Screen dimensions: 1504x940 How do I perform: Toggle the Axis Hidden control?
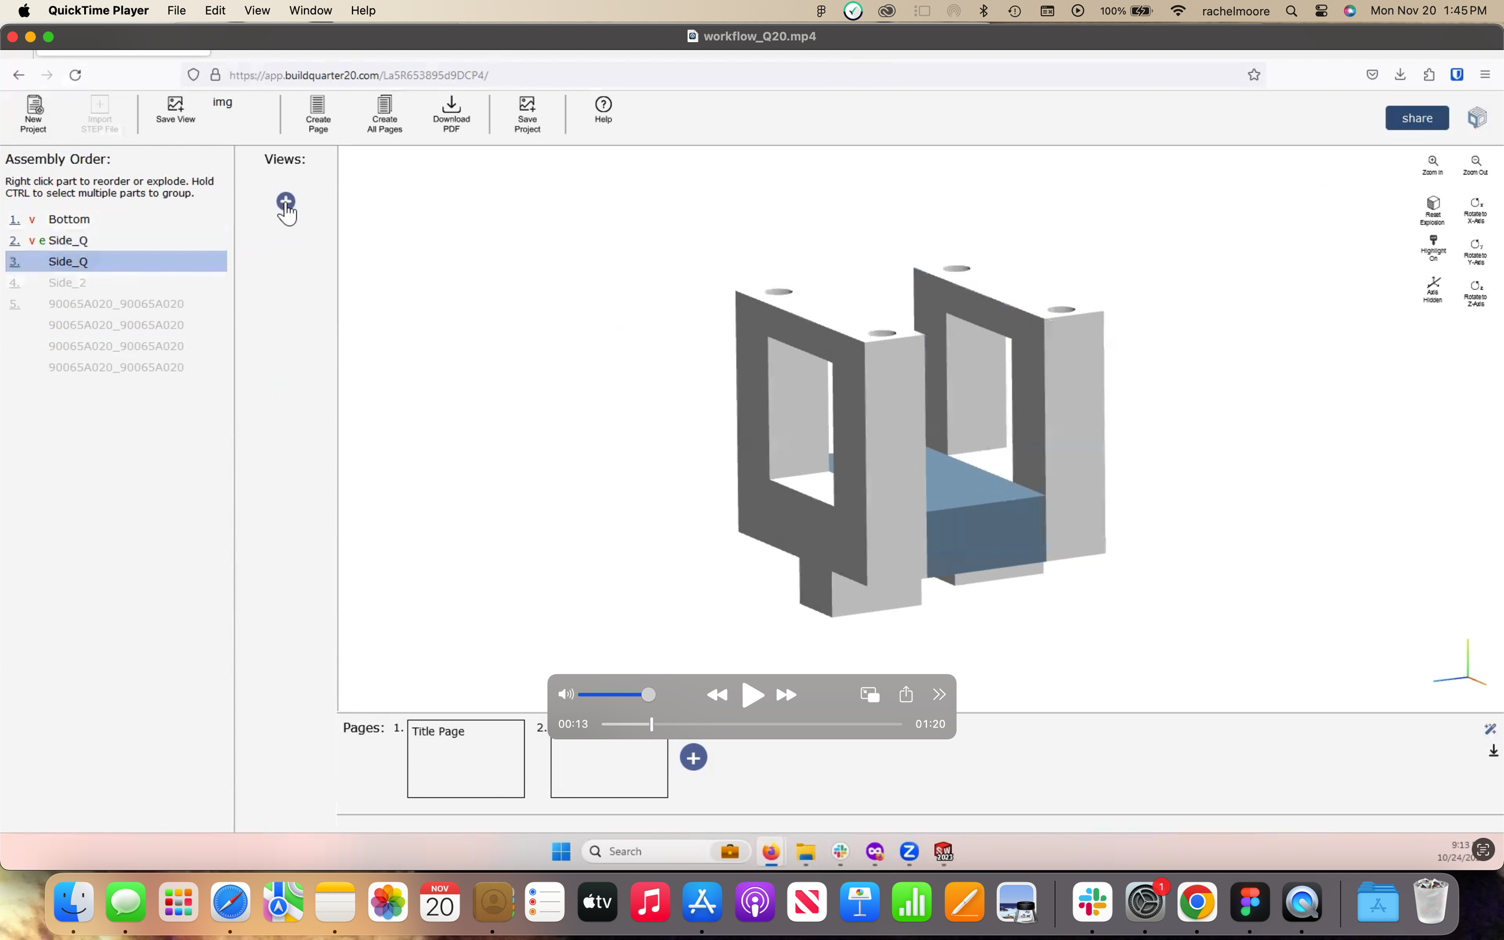point(1432,289)
